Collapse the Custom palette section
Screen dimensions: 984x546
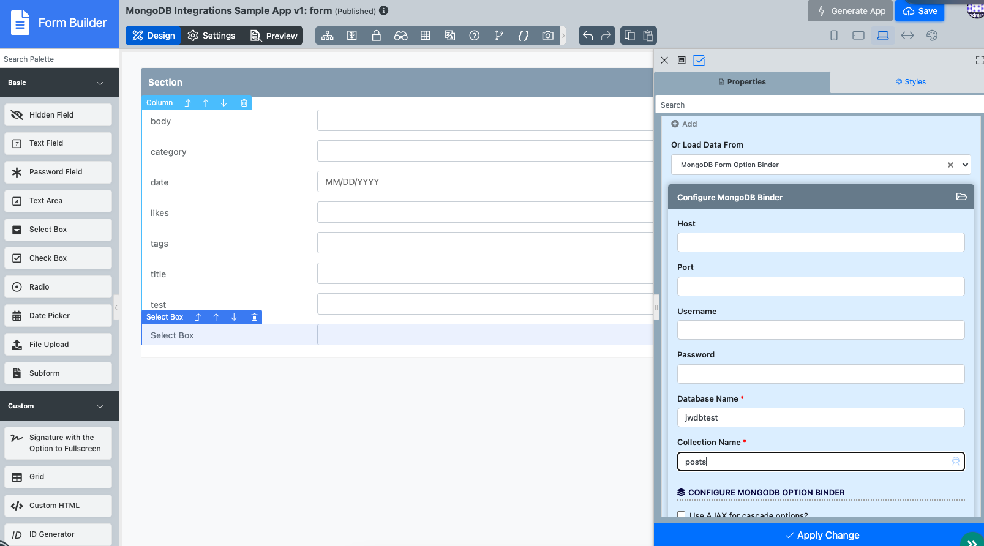(x=100, y=406)
